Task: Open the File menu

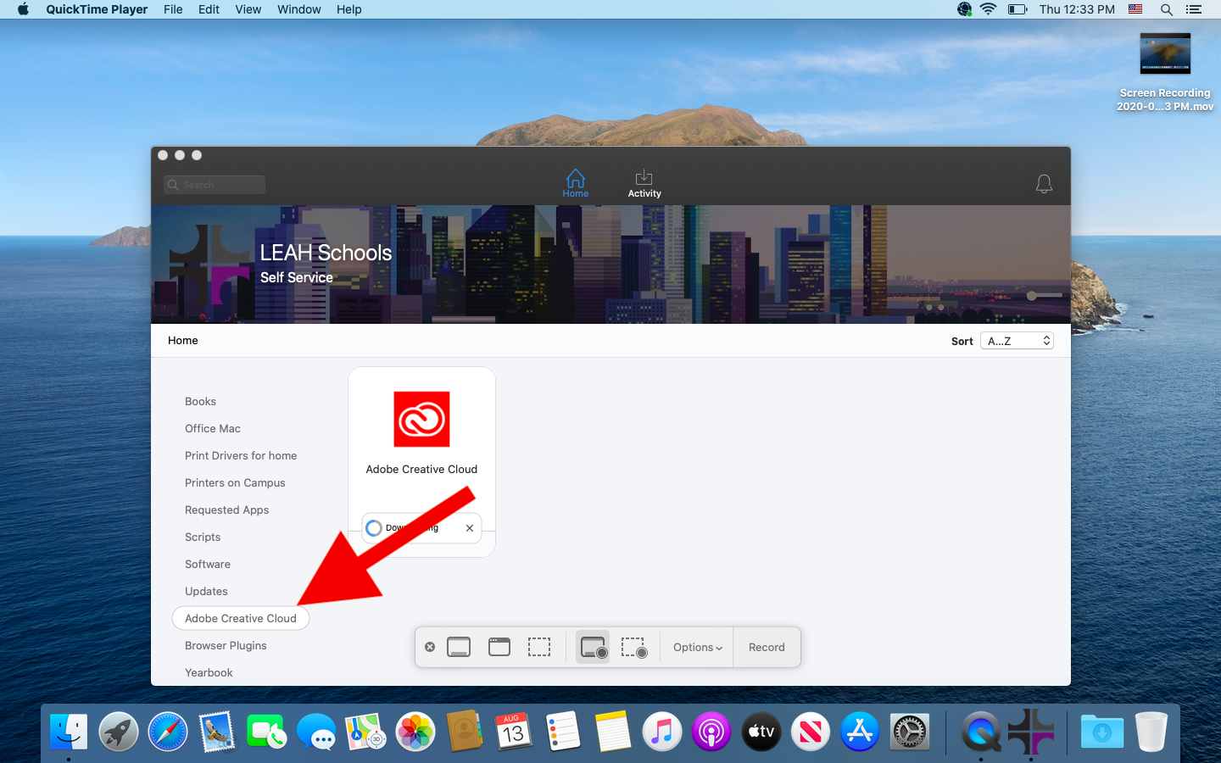Action: pos(173,9)
